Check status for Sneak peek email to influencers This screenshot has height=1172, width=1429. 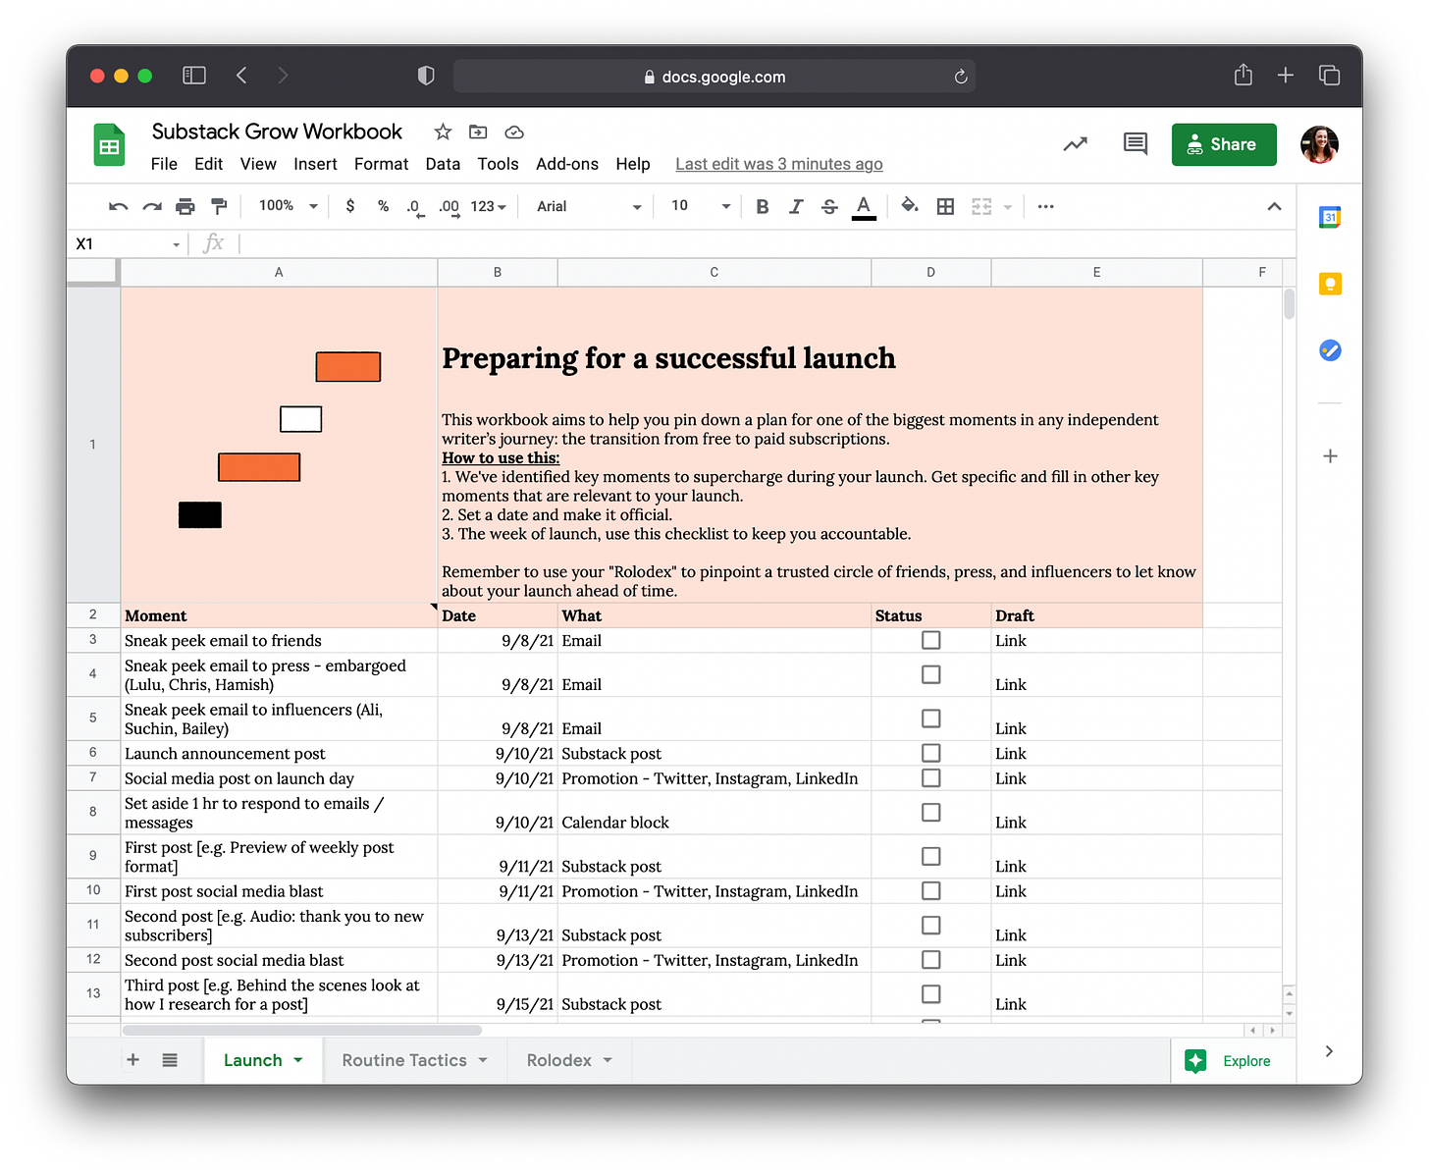coord(931,719)
